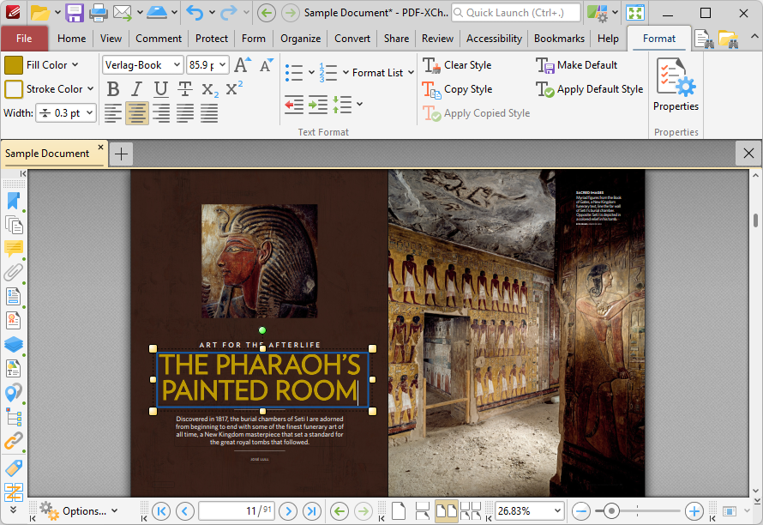Increase paragraph indent
763x525 pixels.
point(318,104)
